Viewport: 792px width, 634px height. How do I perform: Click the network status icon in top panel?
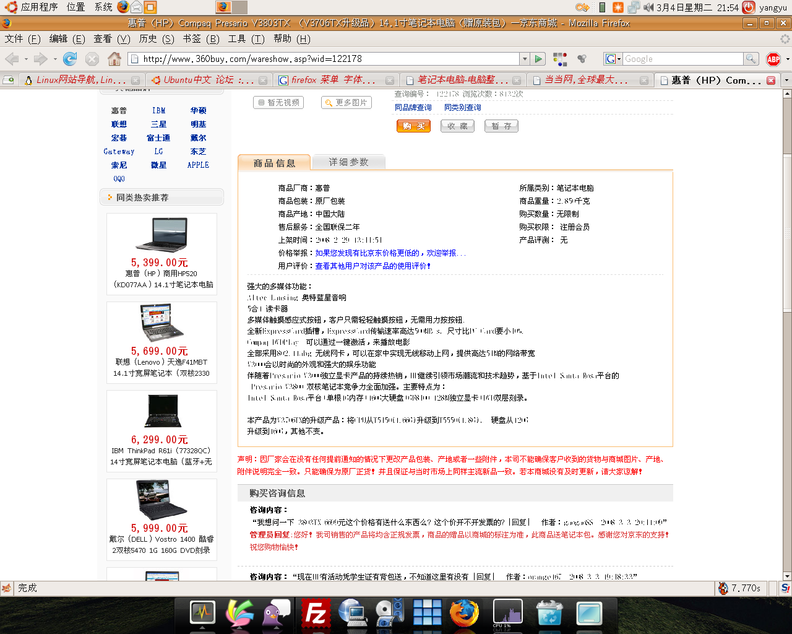tap(634, 7)
